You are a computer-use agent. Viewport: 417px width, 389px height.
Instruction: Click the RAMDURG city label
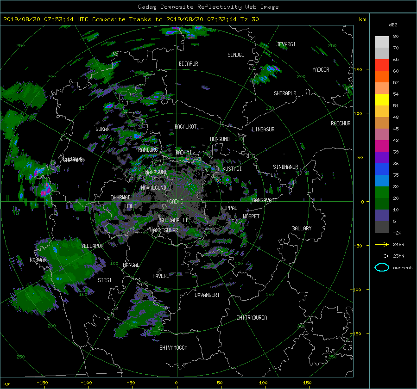(x=148, y=150)
